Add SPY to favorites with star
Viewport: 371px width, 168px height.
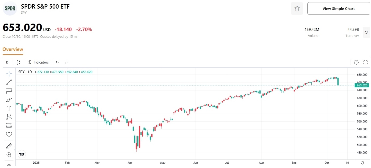tap(297, 9)
